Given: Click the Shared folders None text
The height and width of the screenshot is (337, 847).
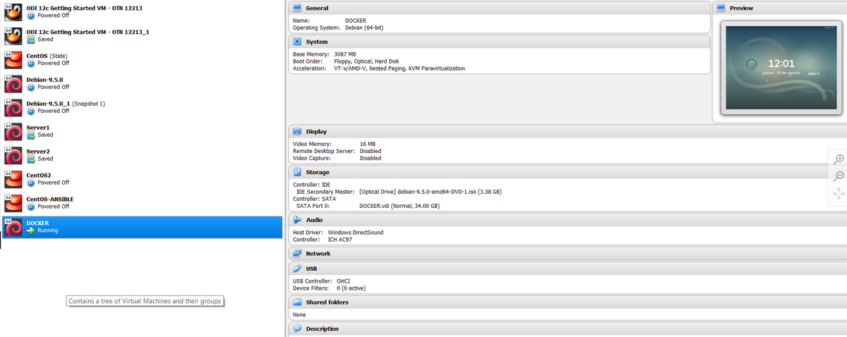Looking at the screenshot, I should (299, 314).
